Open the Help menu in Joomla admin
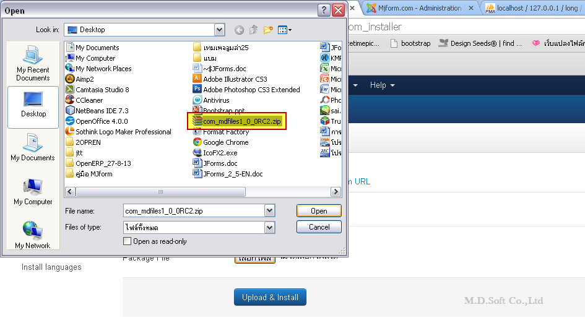The width and height of the screenshot is (585, 328). click(382, 85)
